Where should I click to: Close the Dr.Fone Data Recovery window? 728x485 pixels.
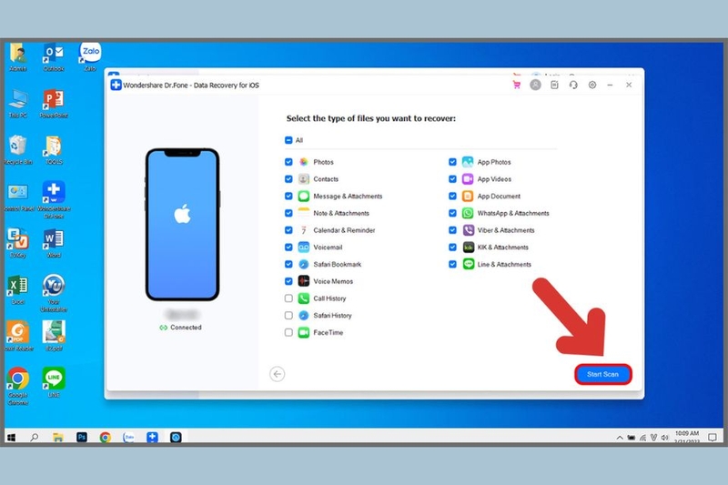point(629,85)
